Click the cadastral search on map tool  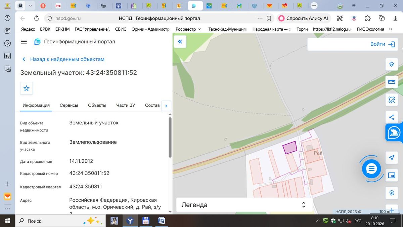[392, 193]
